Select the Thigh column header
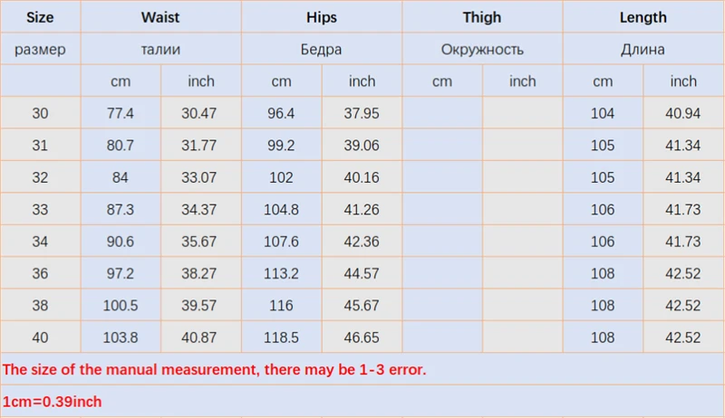Image resolution: width=725 pixels, height=418 pixels. point(482,17)
